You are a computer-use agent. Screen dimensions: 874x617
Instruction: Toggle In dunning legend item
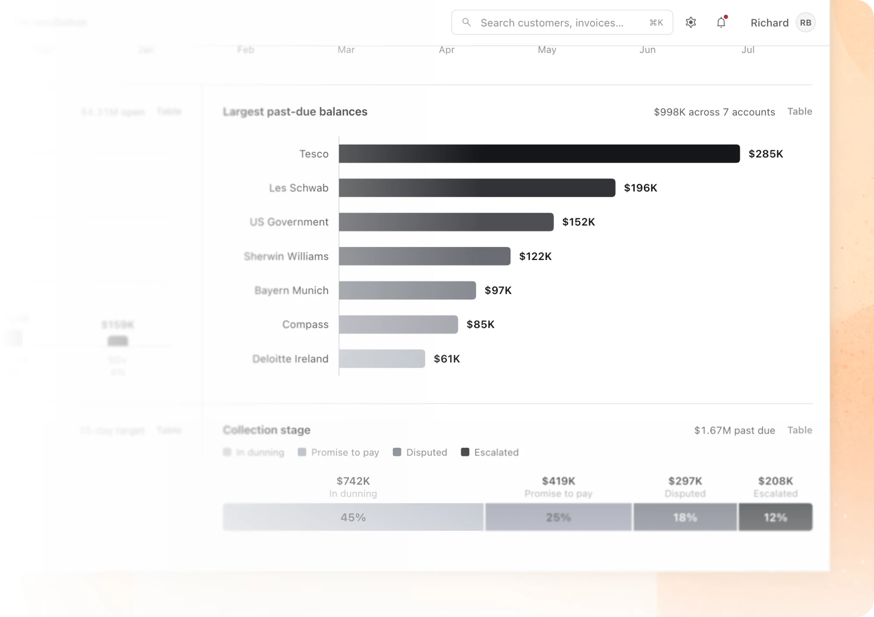point(253,452)
